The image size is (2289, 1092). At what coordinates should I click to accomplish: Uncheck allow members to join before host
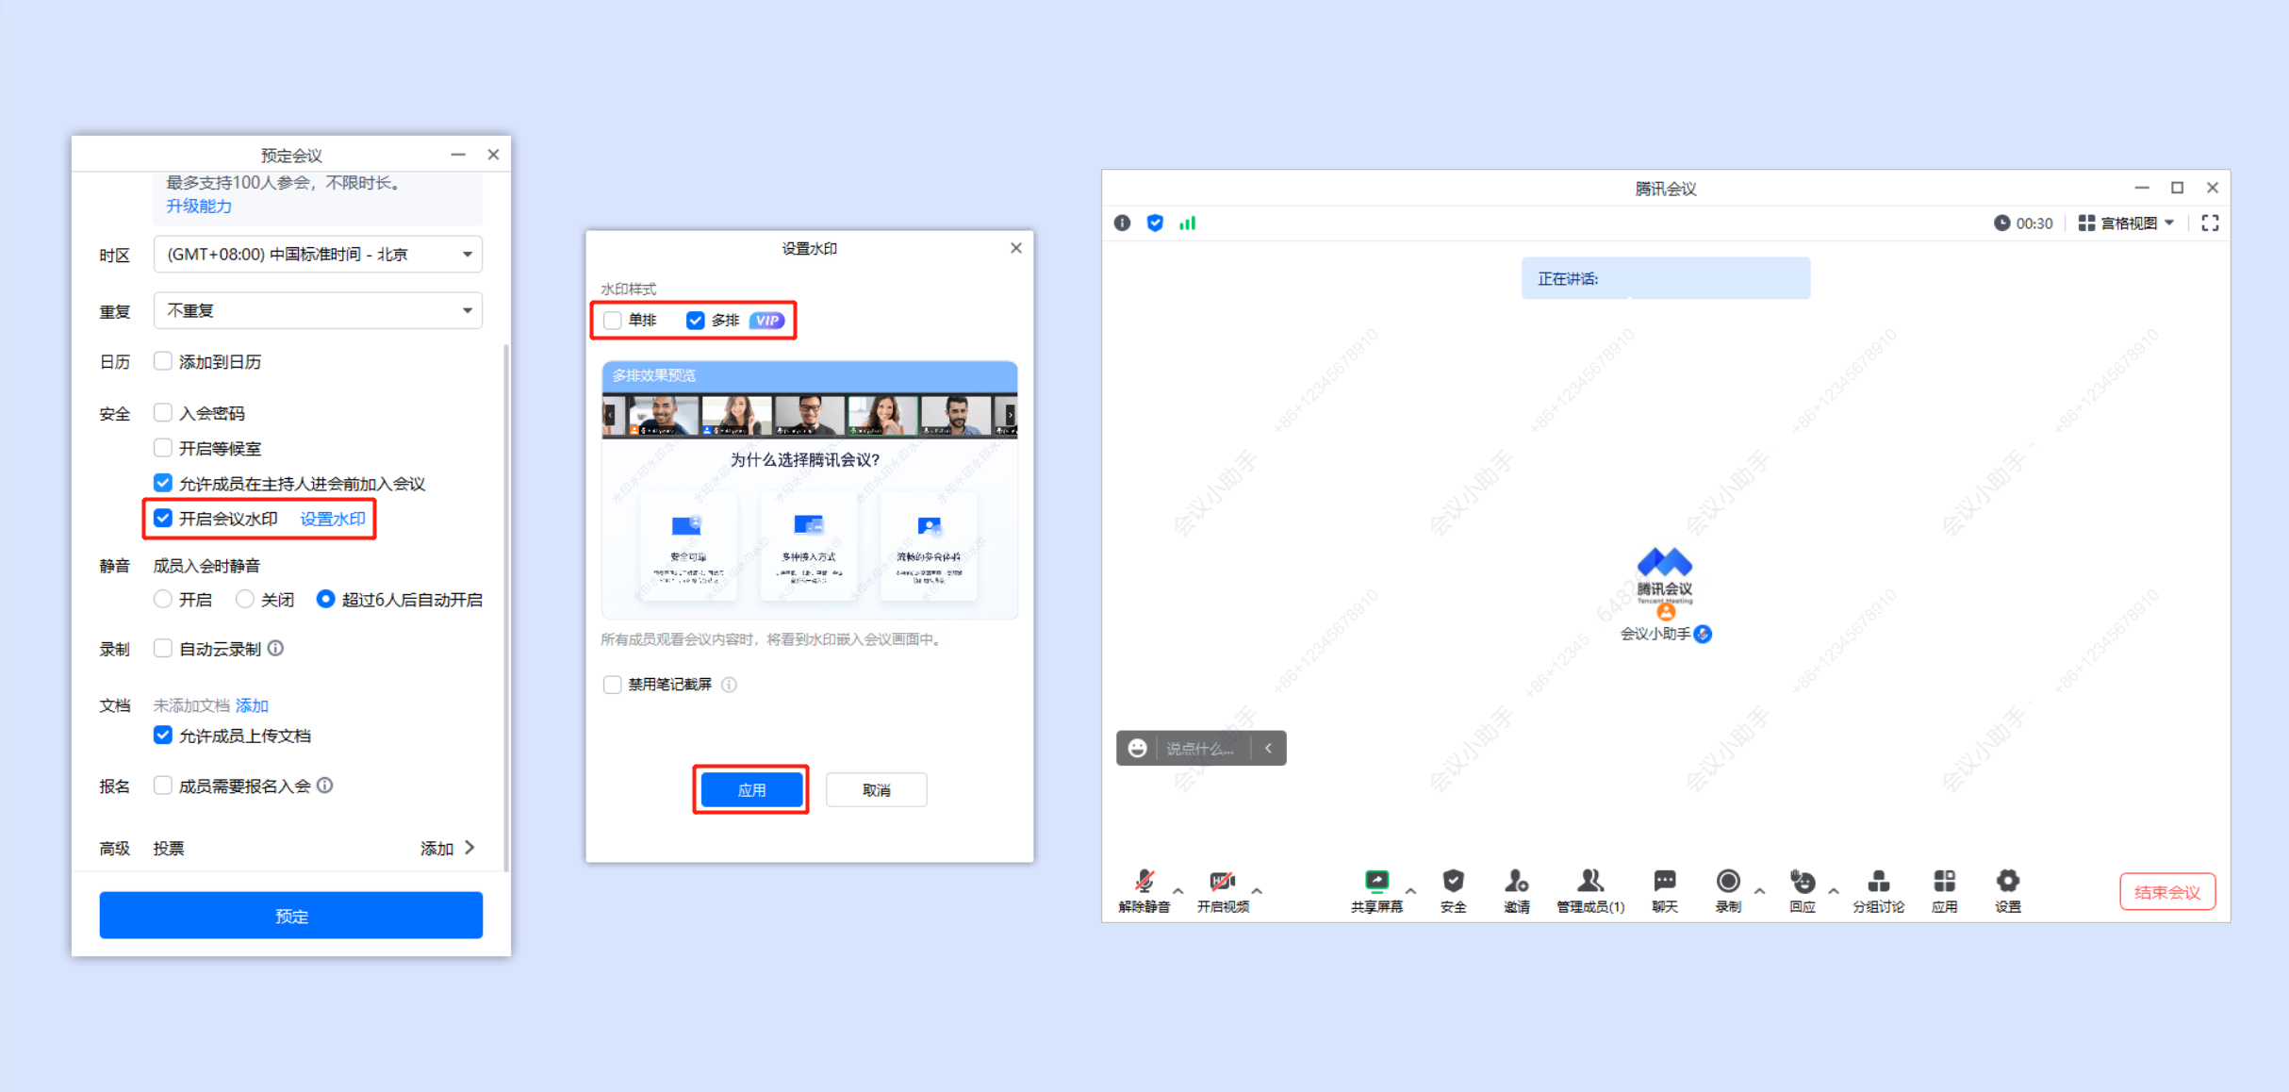point(163,483)
